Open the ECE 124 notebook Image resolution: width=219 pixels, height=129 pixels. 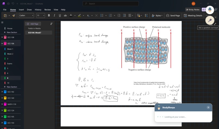pyautogui.click(x=11, y=110)
